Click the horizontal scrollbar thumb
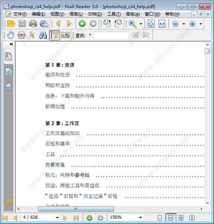 pos(76,209)
